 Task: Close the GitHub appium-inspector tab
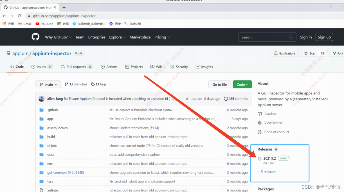55,8
